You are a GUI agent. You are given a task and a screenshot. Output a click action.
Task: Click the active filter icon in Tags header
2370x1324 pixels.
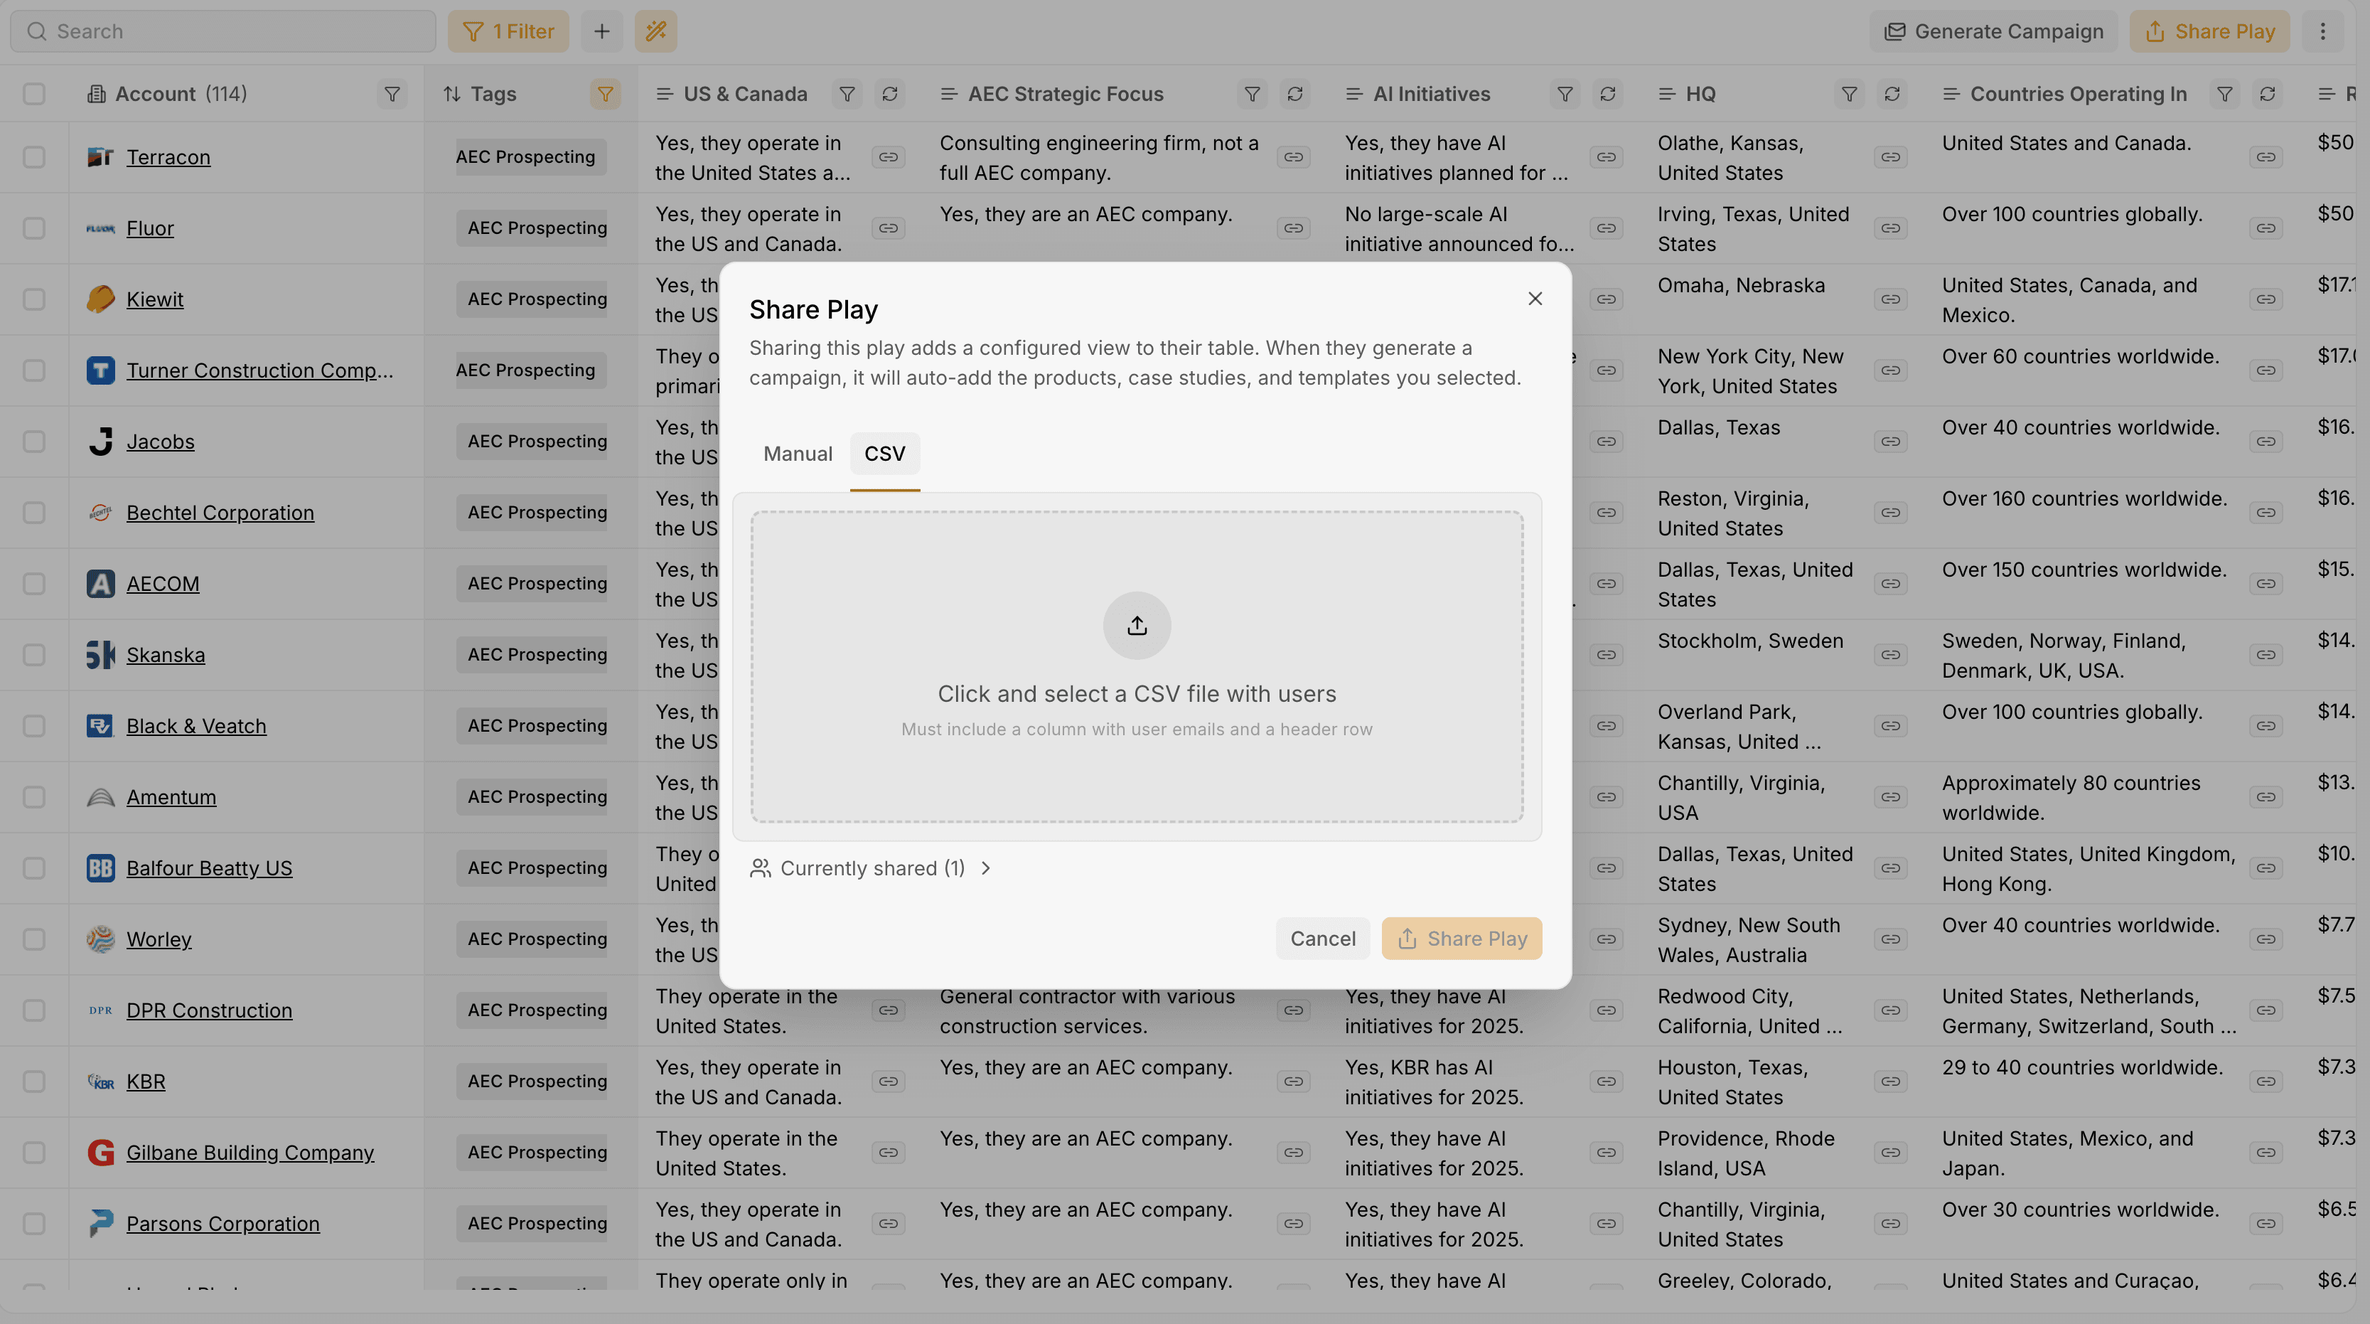tap(604, 94)
